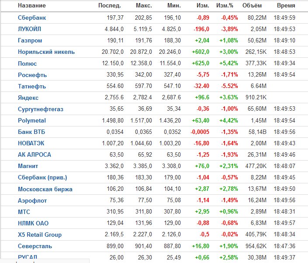The height and width of the screenshot is (263, 308).
Task: Open the Татнефть stock link
Action: click(x=32, y=86)
